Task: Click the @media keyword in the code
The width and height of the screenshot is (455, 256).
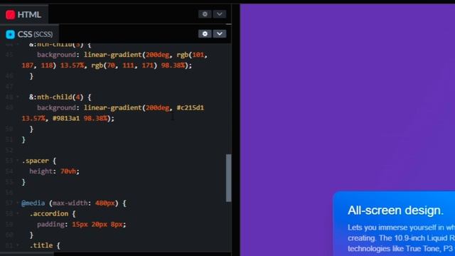Action: (x=33, y=203)
